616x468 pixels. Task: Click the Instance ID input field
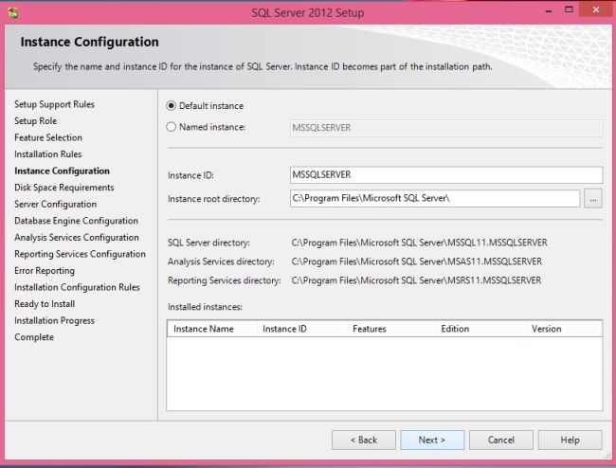pyautogui.click(x=446, y=174)
